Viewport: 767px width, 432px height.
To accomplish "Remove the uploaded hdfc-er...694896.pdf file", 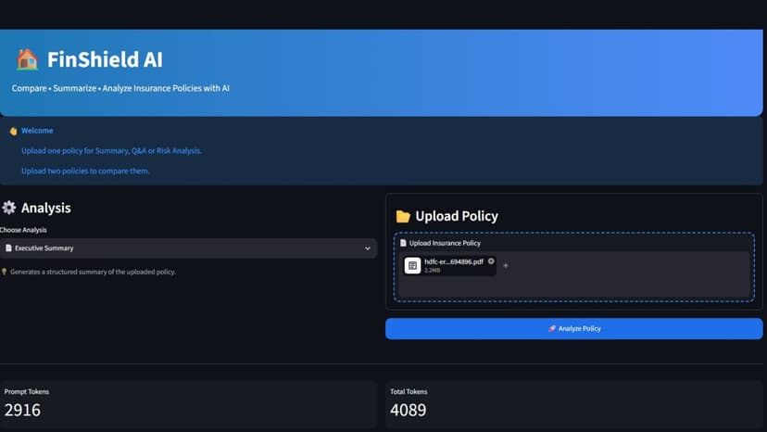I will [x=491, y=261].
